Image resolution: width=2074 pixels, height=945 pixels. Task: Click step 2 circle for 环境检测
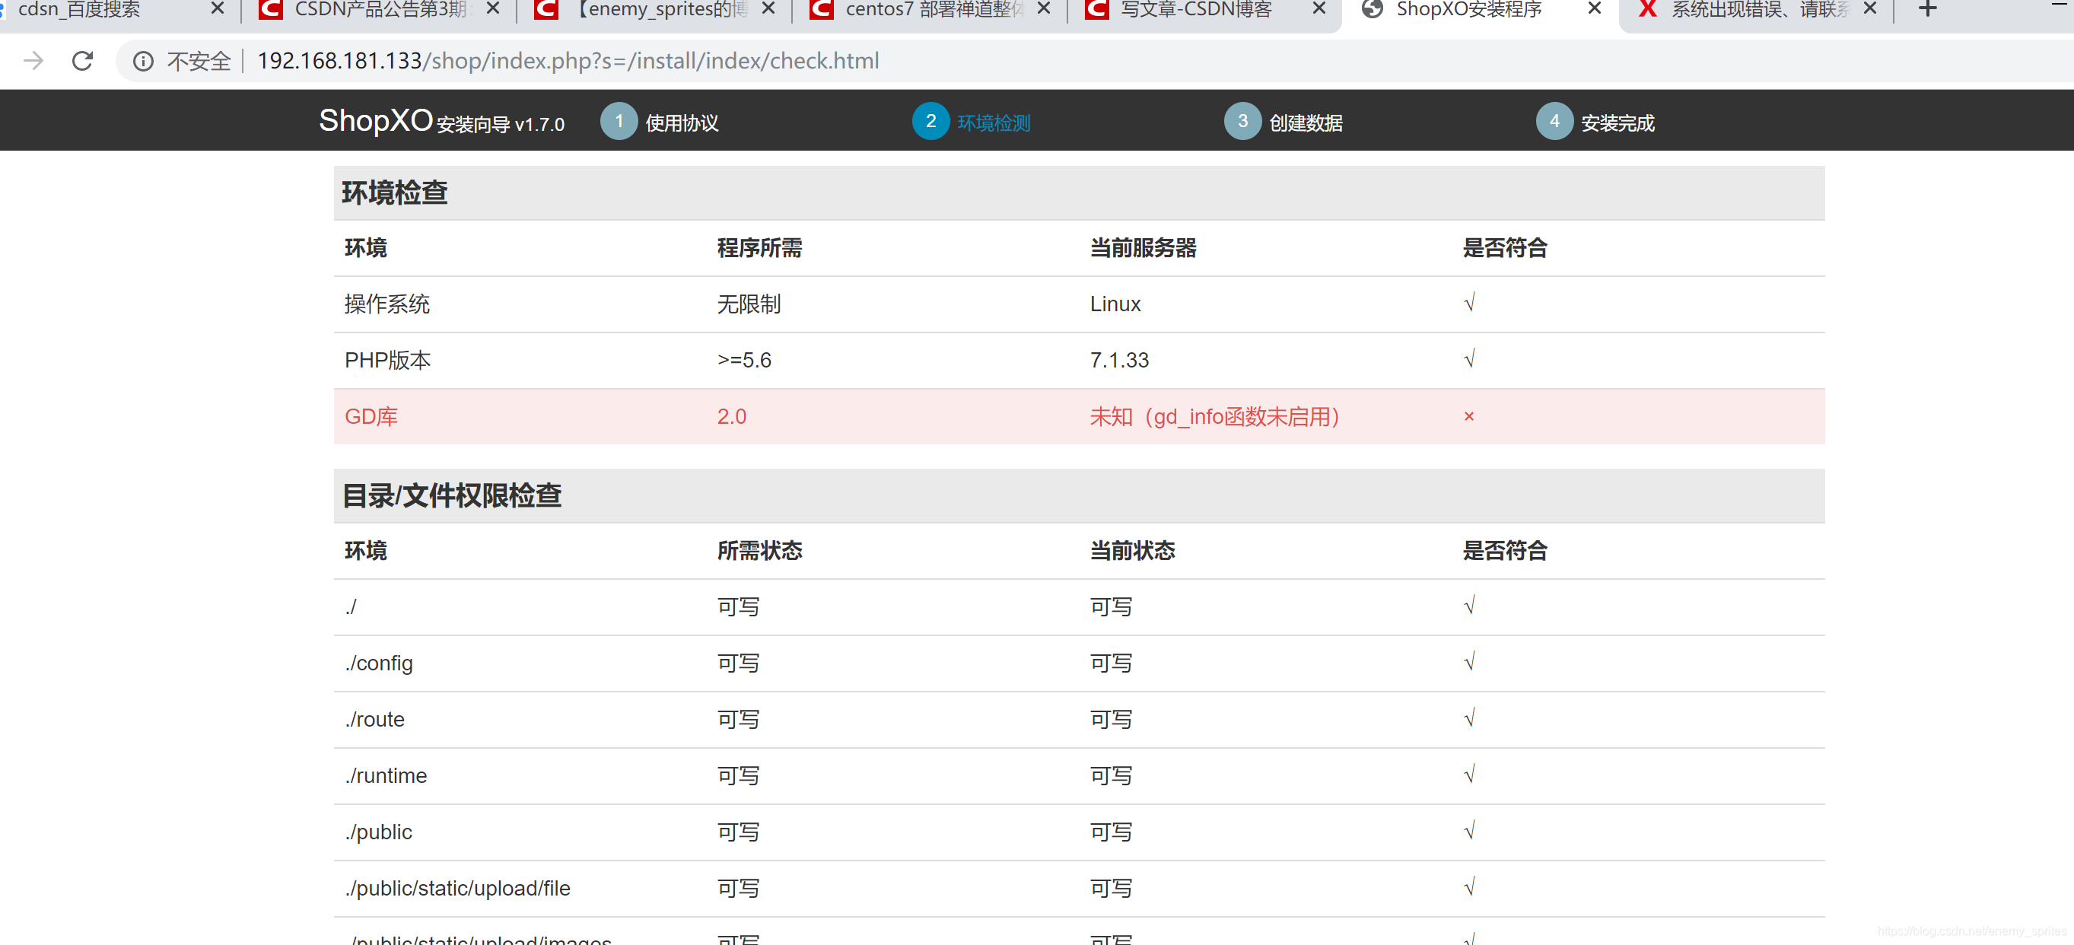(x=930, y=121)
